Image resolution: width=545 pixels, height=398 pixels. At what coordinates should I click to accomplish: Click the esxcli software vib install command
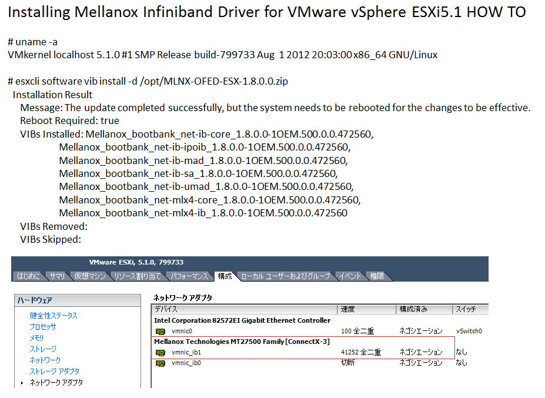(148, 81)
